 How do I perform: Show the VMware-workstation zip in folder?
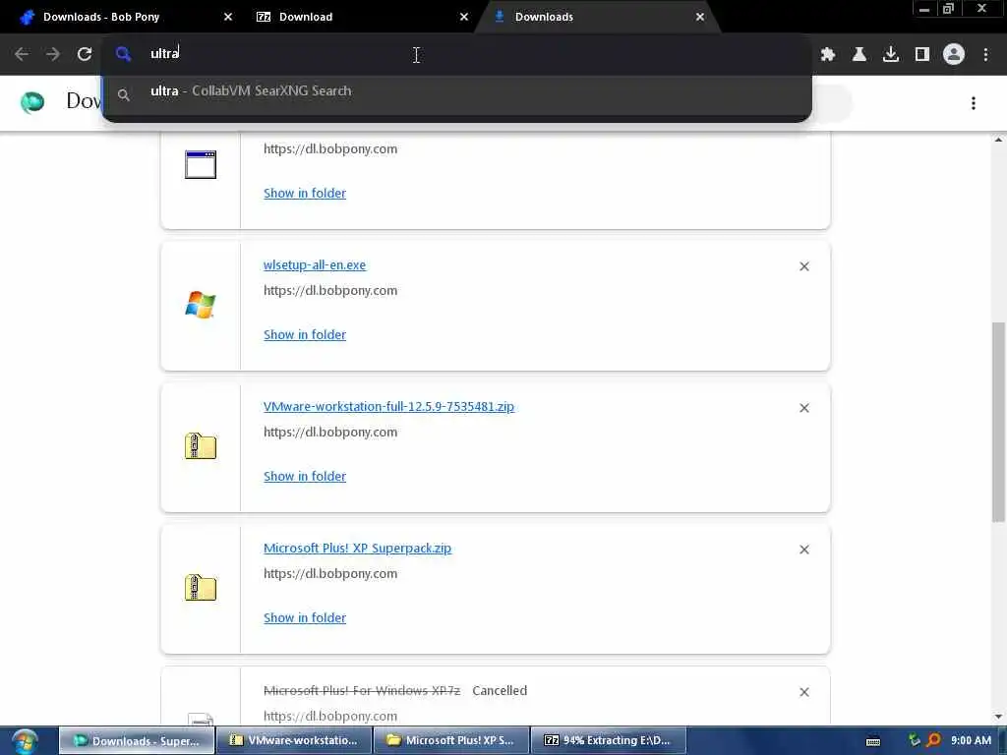point(305,477)
